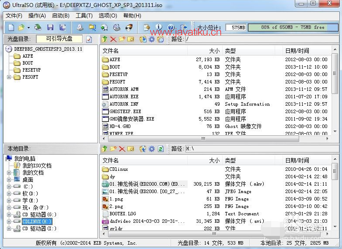Click the red X delete icon in local pane
This screenshot has height=249, width=342.
click(x=122, y=149)
